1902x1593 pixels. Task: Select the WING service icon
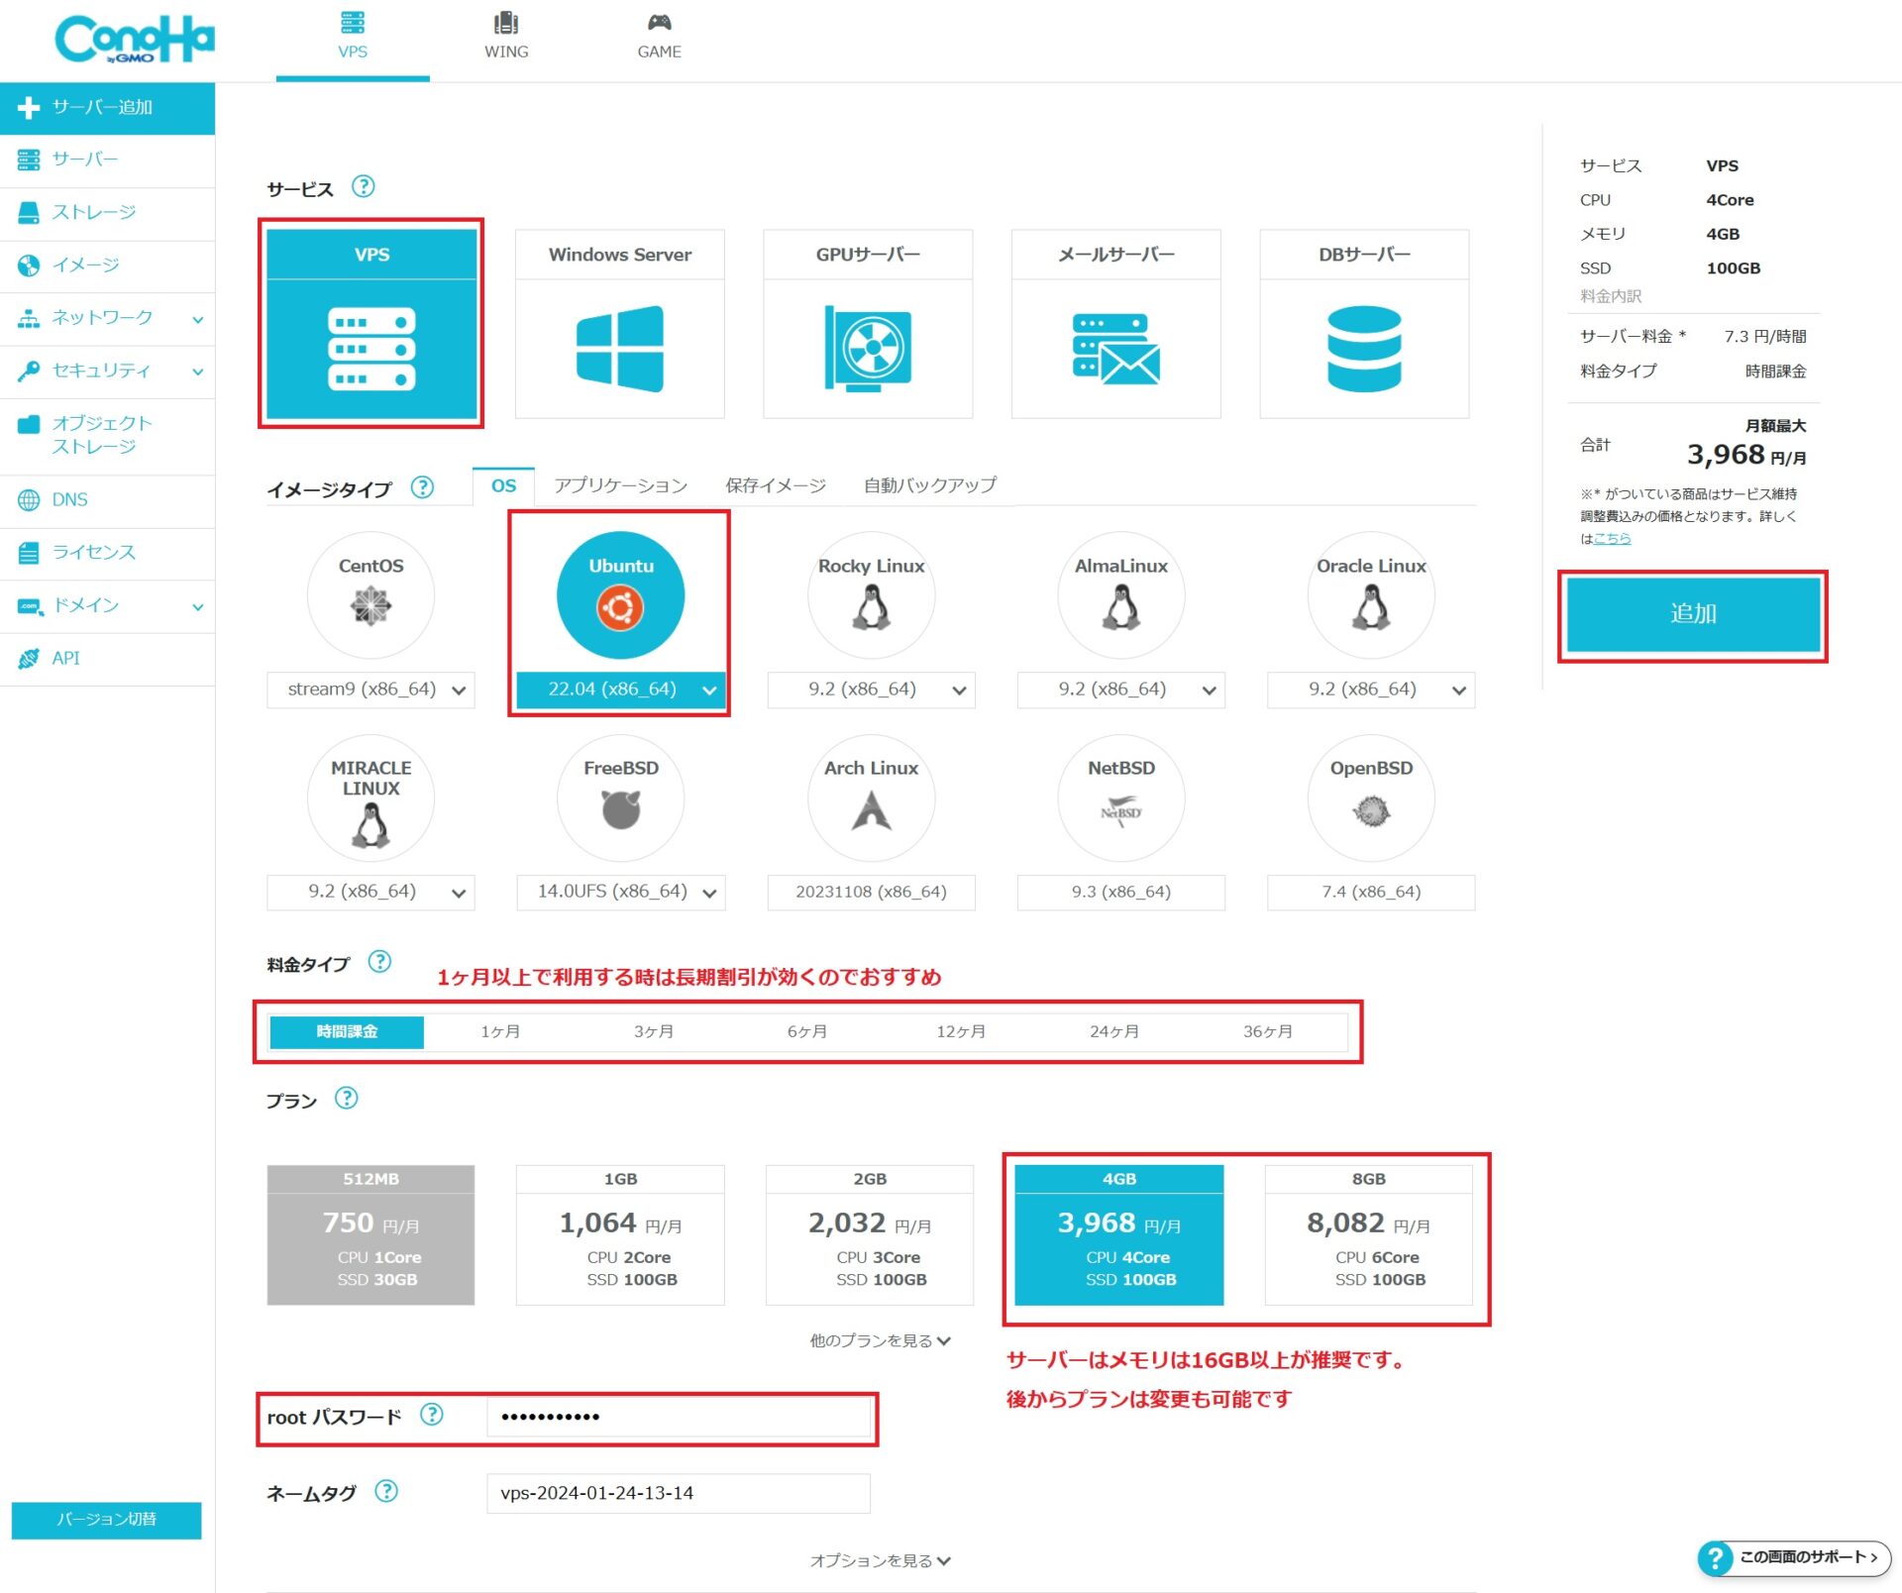point(506,22)
